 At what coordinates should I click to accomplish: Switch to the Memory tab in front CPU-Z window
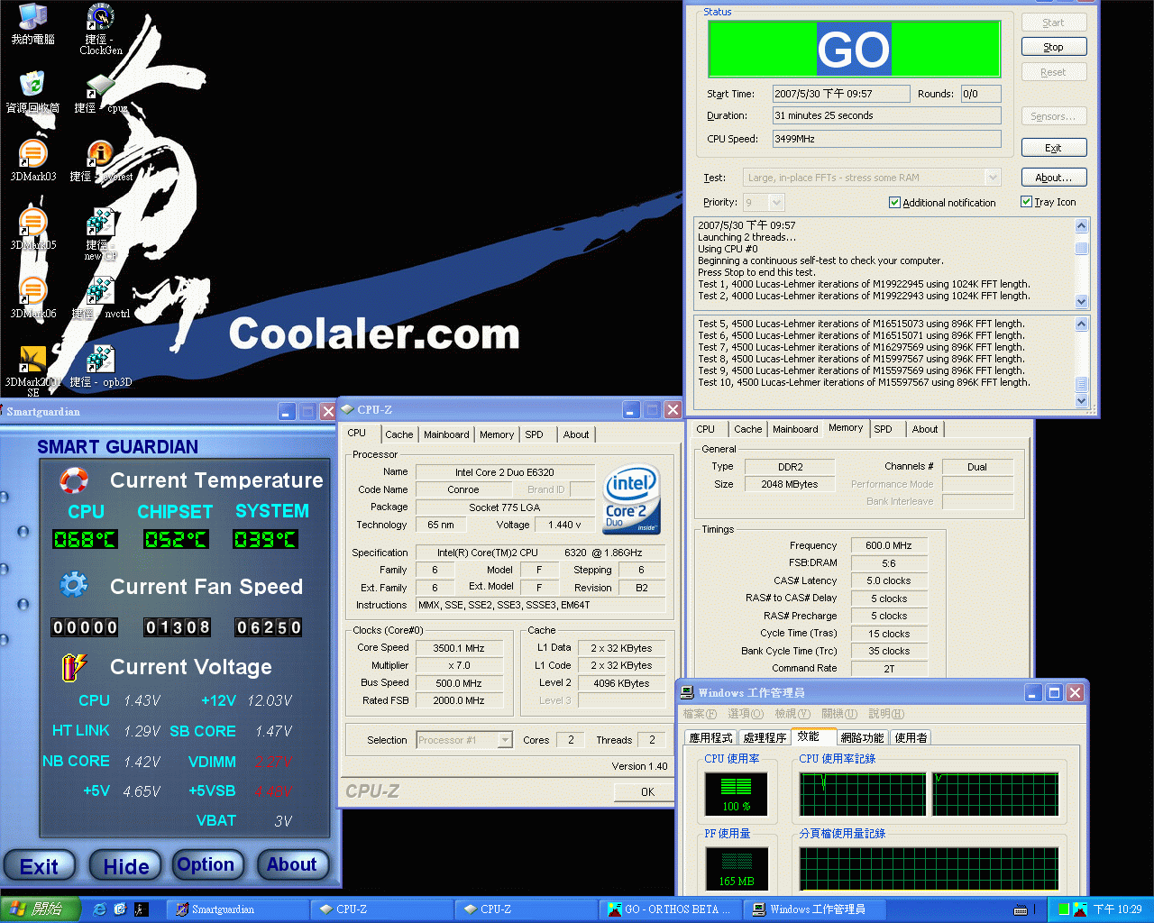click(x=497, y=434)
